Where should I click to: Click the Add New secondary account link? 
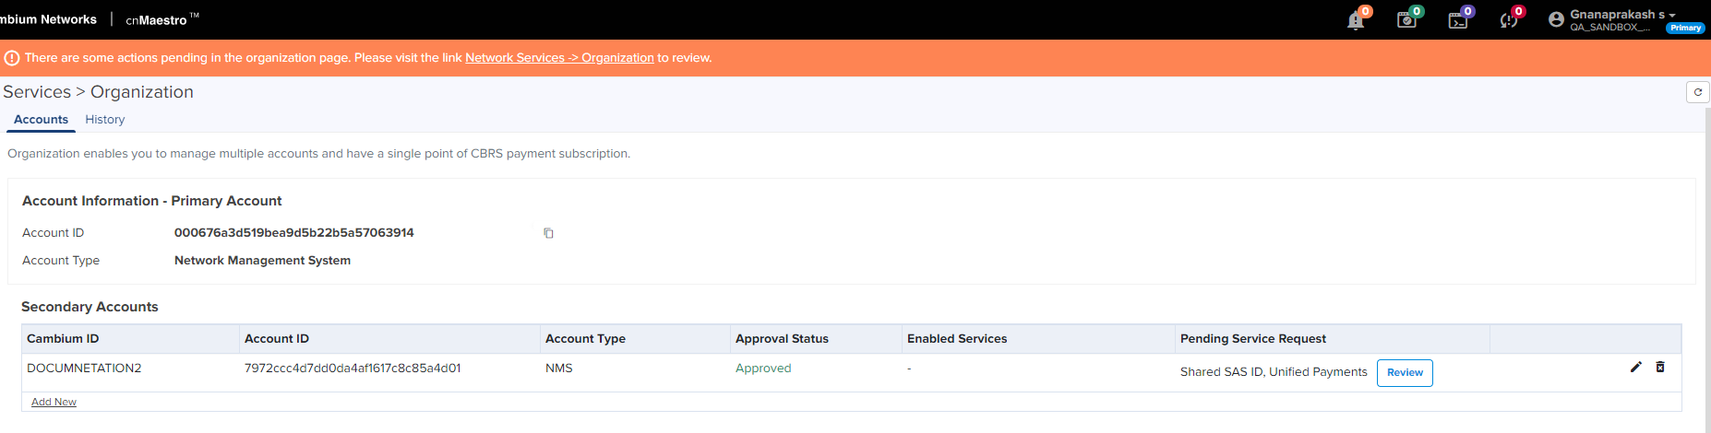[54, 402]
